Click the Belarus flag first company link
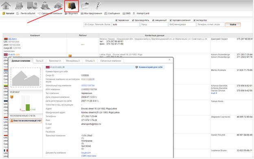This screenshot has width=254, height=159. pyautogui.click(x=13, y=39)
